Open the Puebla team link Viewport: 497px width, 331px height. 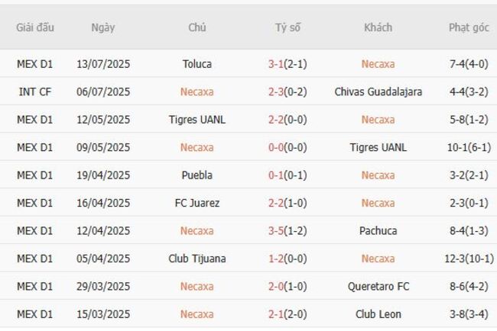pos(197,175)
